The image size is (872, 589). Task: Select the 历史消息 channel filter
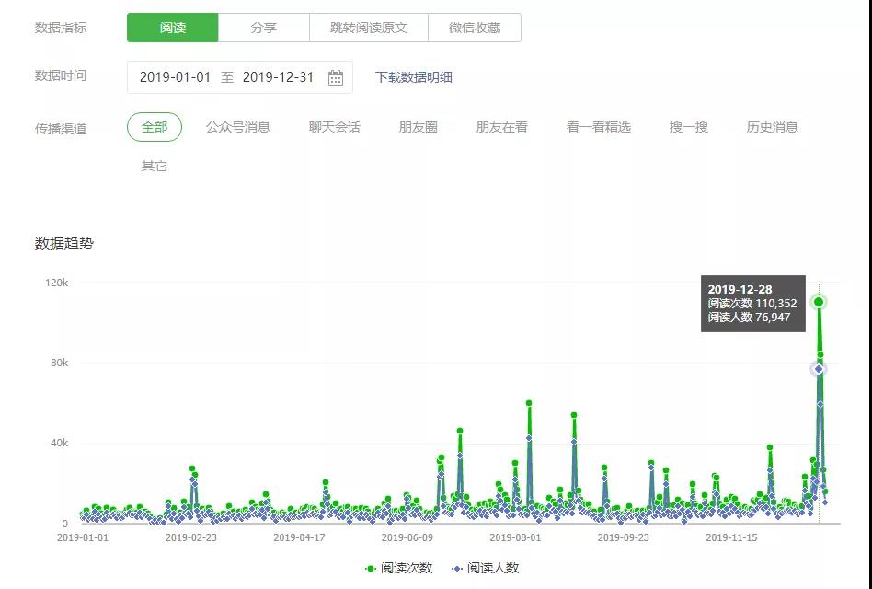[773, 127]
